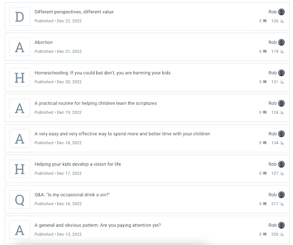This screenshot has height=245, width=293.
Task: Click the 'D' letter thumbnail of the first post
Action: point(20,17)
